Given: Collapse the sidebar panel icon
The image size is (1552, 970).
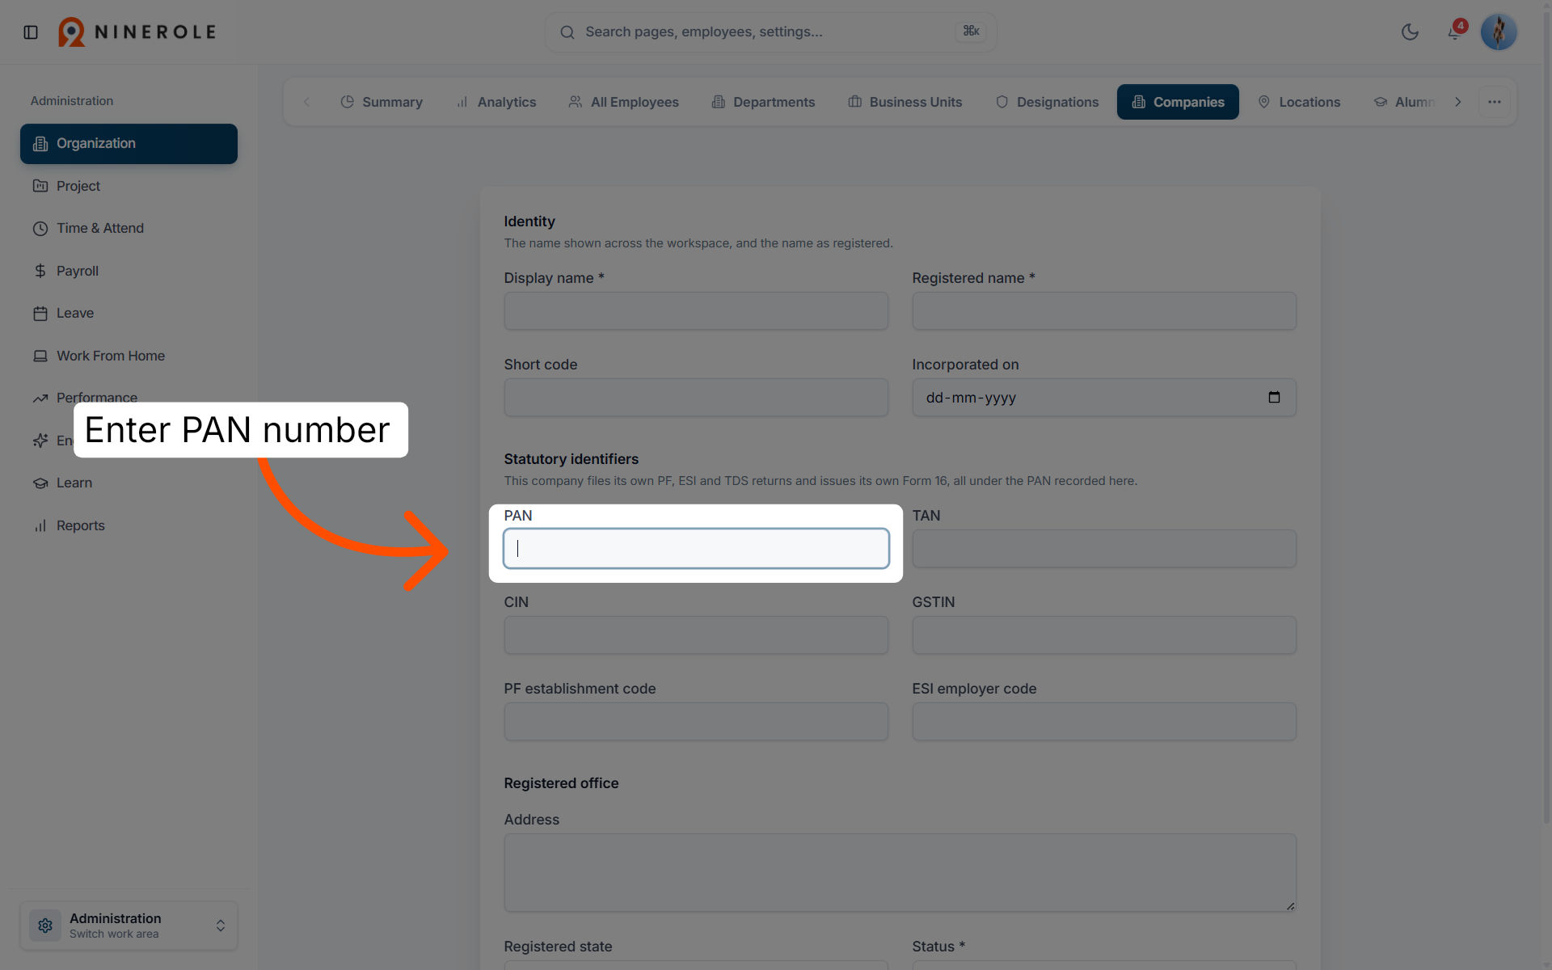Looking at the screenshot, I should click(x=31, y=32).
